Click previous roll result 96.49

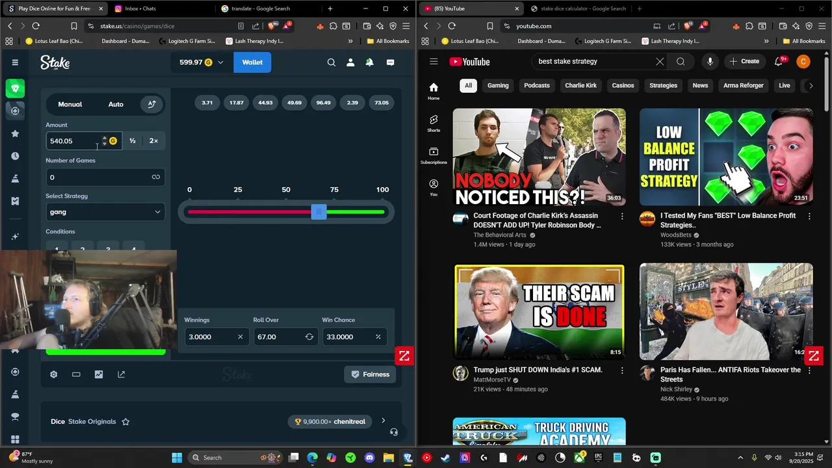click(x=323, y=103)
